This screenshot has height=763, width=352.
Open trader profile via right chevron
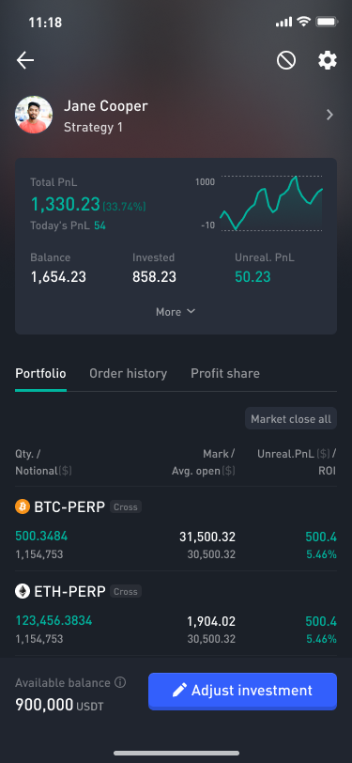click(329, 115)
